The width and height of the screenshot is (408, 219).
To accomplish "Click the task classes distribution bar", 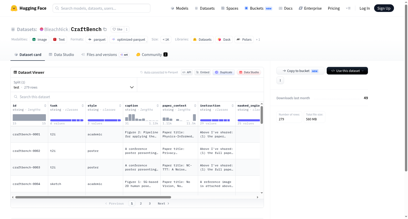I will click(67, 120).
